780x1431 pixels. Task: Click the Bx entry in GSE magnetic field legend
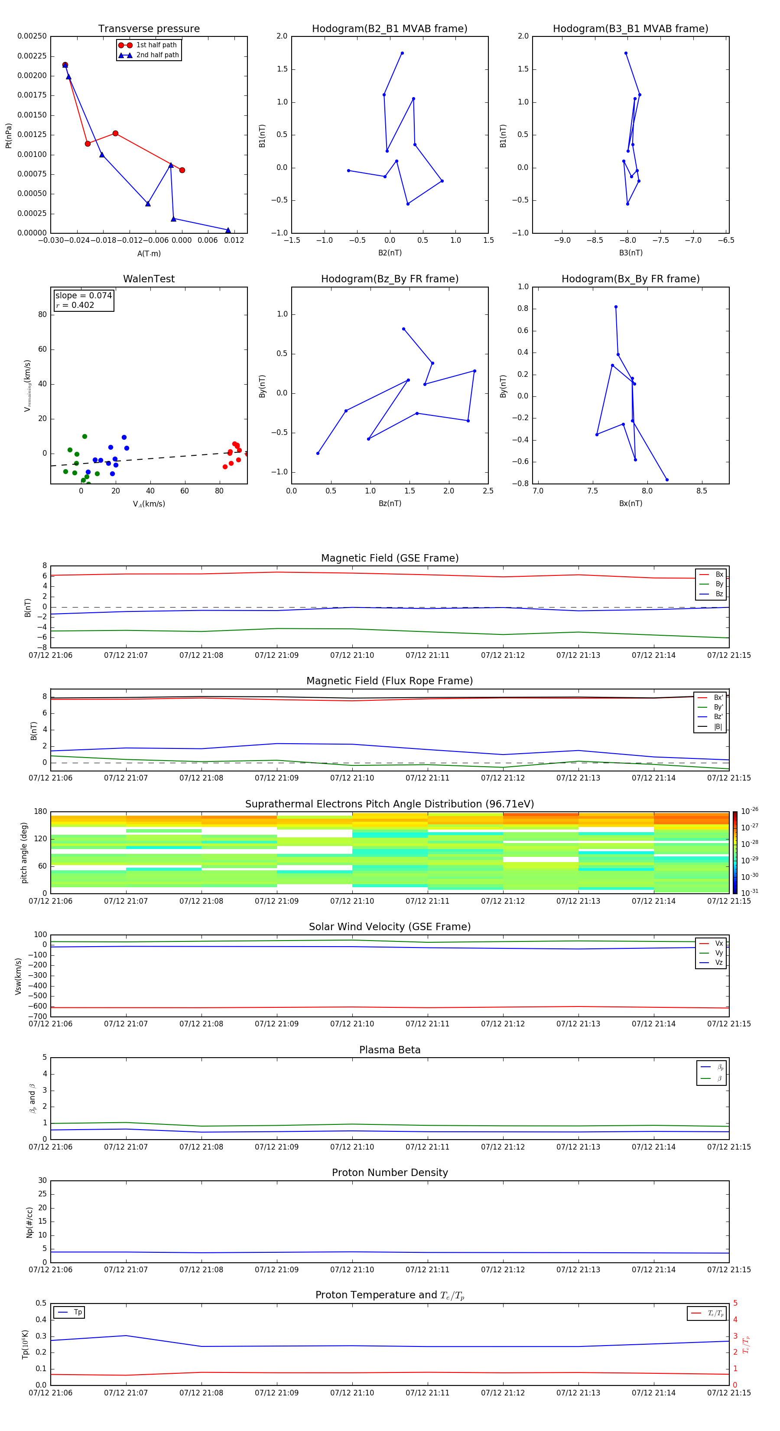tap(712, 575)
